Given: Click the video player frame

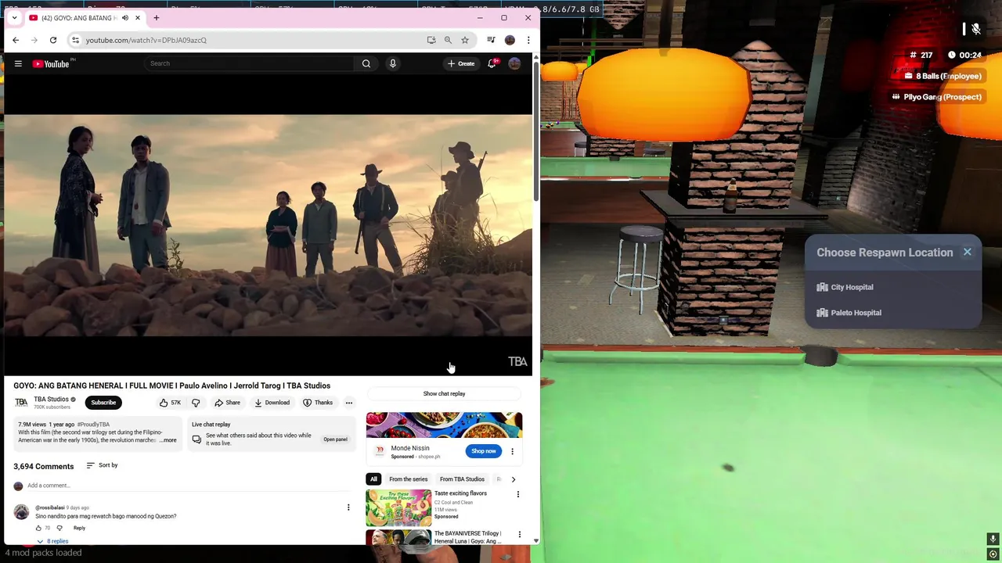Looking at the screenshot, I should (268, 226).
